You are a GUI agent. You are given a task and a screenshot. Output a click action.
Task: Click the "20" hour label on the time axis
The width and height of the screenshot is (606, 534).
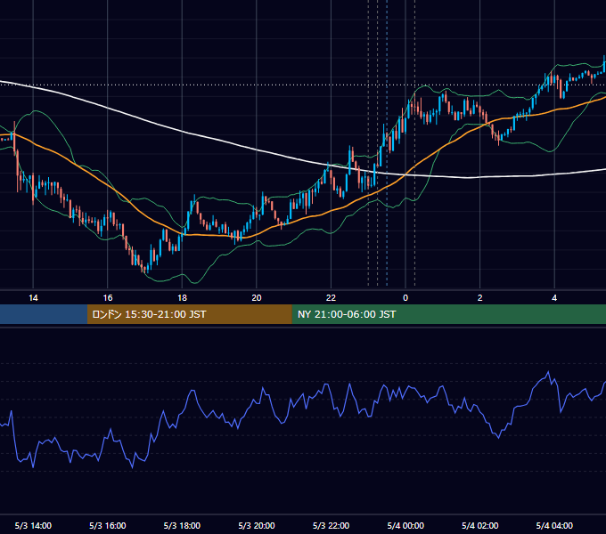pos(257,298)
